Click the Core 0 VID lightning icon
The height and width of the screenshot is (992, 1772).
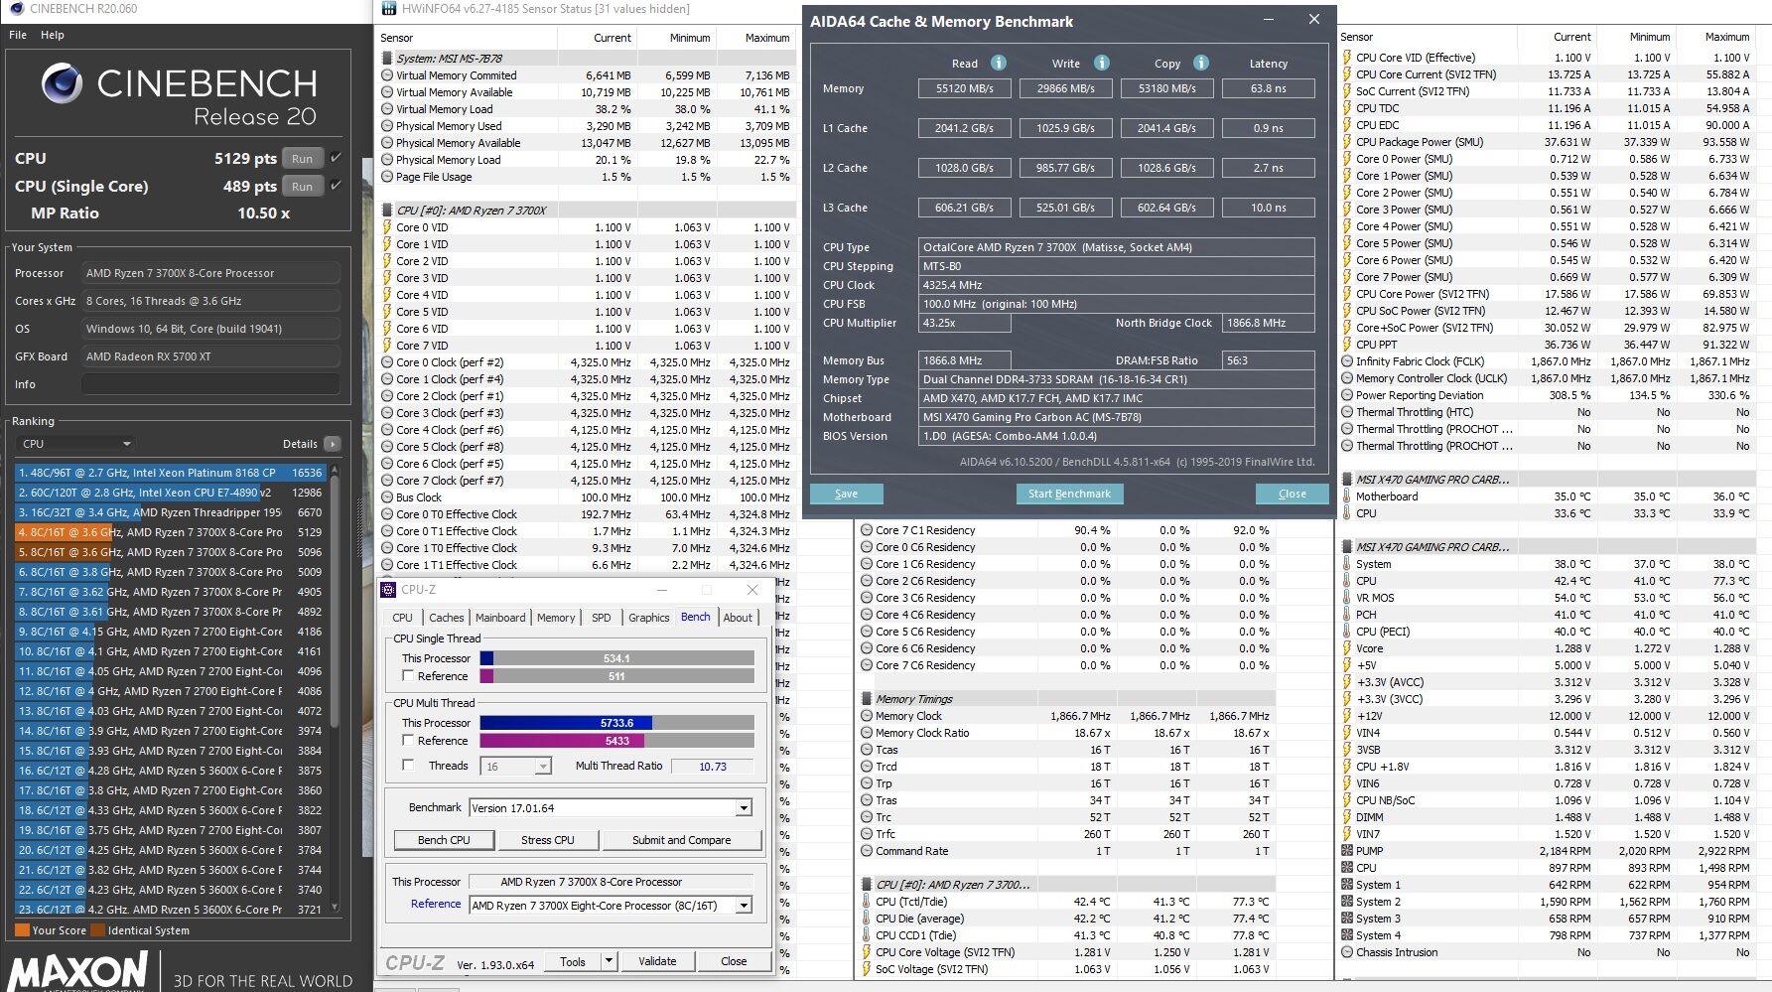[x=387, y=227]
